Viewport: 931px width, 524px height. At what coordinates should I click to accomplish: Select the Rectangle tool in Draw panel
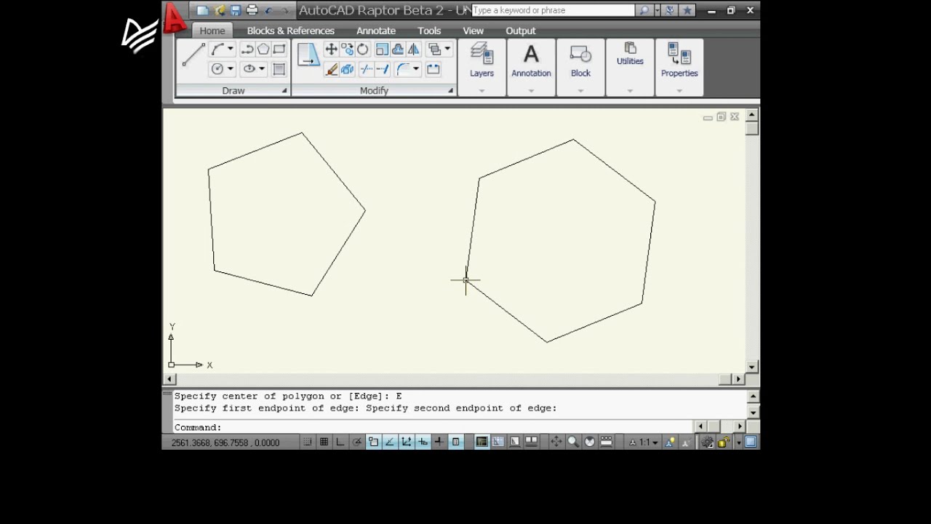pos(279,49)
